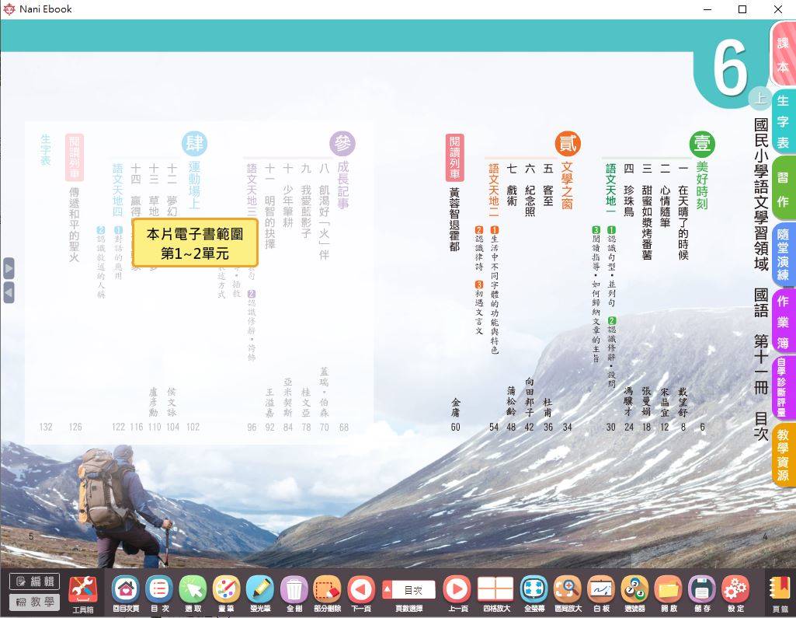Click the Nani Ebook app icon
The width and height of the screenshot is (796, 618).
9,9
